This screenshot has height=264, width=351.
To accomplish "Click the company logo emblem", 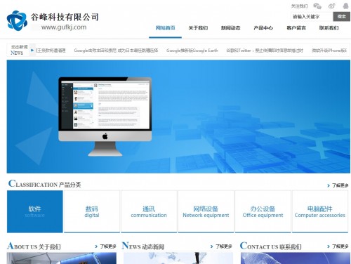I will [17, 20].
